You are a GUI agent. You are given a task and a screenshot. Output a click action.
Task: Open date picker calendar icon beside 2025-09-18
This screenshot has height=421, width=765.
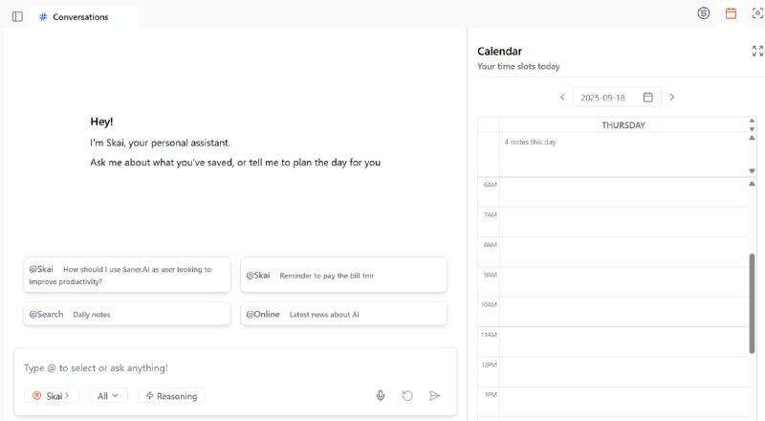click(647, 97)
